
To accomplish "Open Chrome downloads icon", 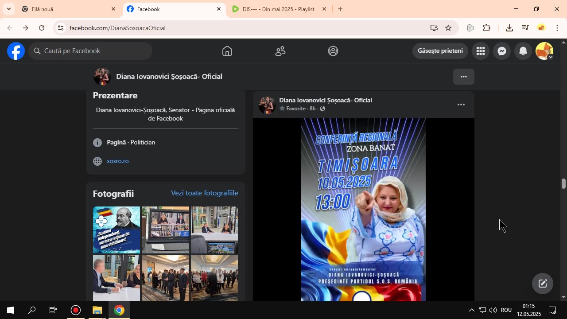I will point(509,28).
